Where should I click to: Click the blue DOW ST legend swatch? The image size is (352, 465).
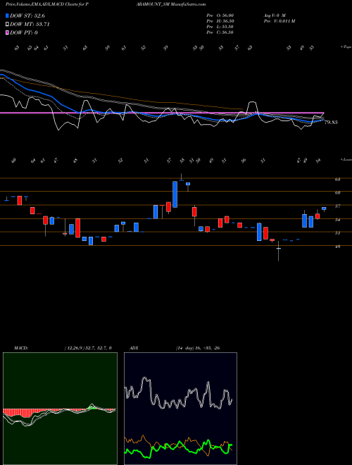coord(7,16)
